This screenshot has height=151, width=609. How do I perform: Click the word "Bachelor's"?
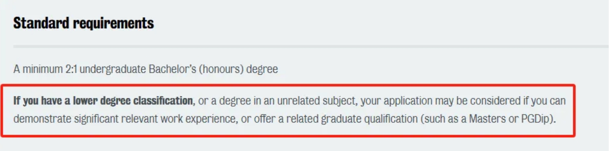click(172, 69)
